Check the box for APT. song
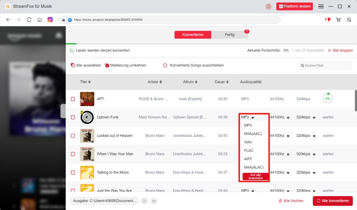357x210 pixels. point(73,99)
